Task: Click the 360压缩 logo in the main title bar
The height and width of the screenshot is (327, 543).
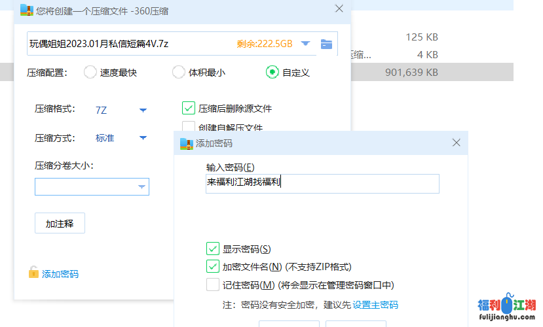Action: pyautogui.click(x=26, y=10)
